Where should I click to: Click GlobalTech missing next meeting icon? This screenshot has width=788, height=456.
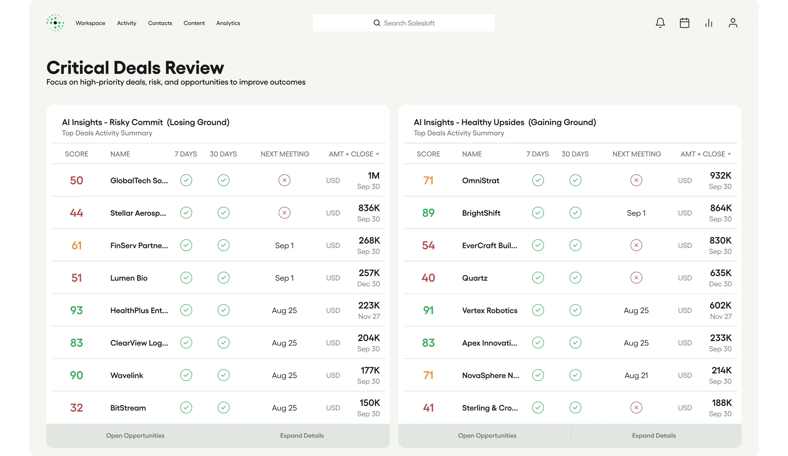point(284,180)
